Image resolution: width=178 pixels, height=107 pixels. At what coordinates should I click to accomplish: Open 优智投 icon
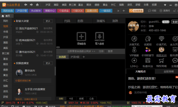[x=148, y=39]
